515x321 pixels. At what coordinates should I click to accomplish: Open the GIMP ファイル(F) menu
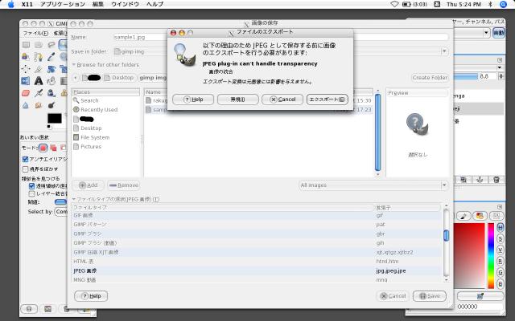pyautogui.click(x=35, y=33)
